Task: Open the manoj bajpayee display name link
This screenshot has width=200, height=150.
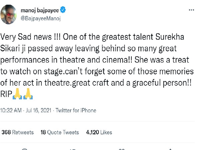Action: pyautogui.click(x=39, y=10)
